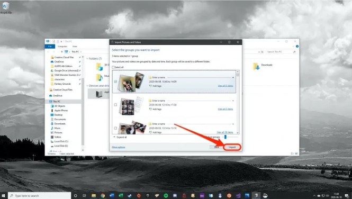
Task: Select Videos in the navigation pane
Action: (x=58, y=137)
